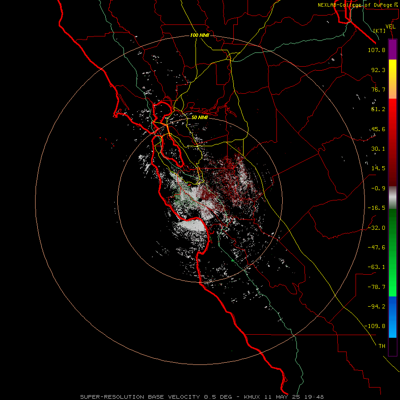Select the 45.6 velocity scale label
Viewport: 400px width, 400px height.
378,129
